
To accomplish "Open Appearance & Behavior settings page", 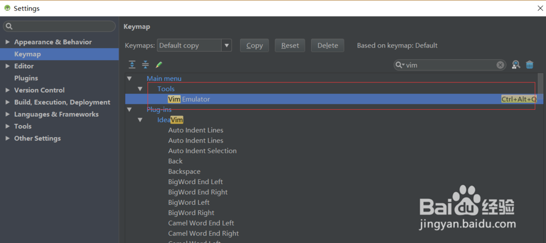I will (53, 42).
